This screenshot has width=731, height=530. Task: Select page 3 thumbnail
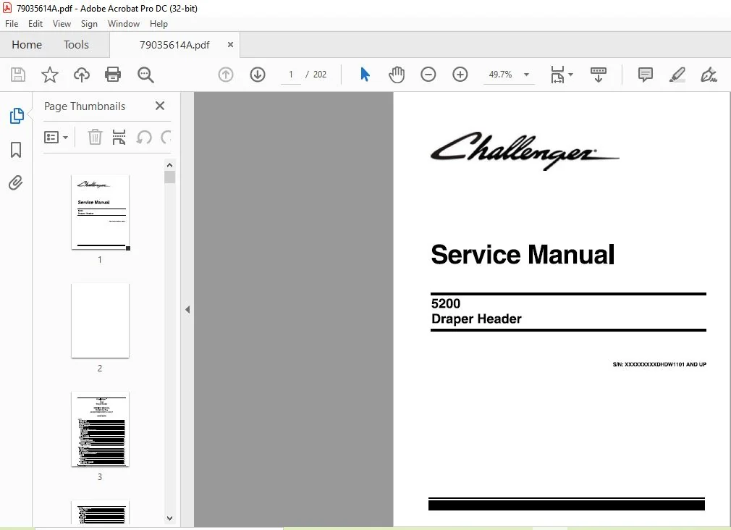[100, 429]
